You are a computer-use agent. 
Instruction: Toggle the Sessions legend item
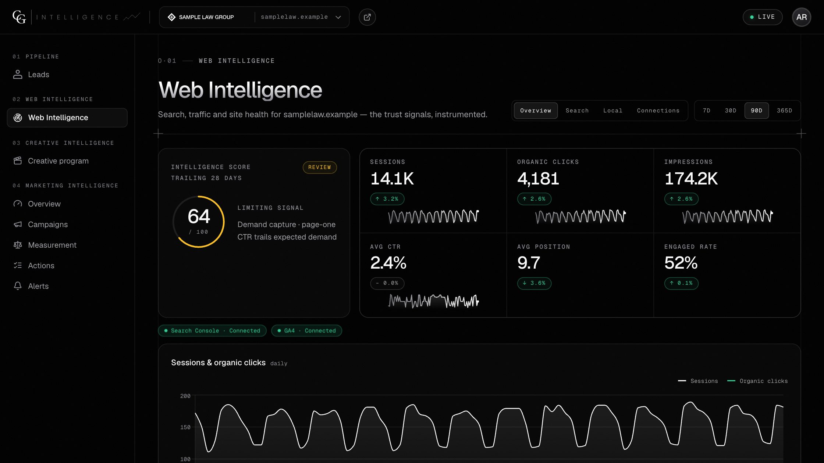698,381
